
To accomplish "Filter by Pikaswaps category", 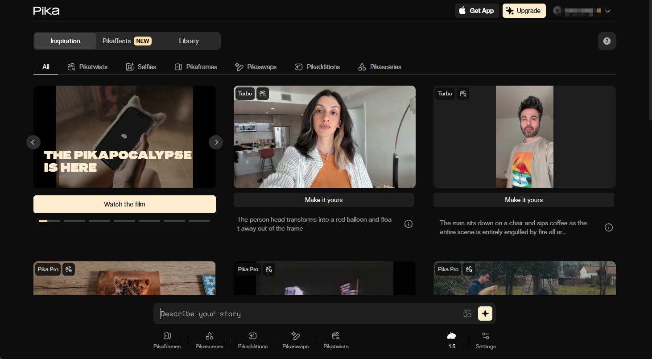I will click(256, 67).
